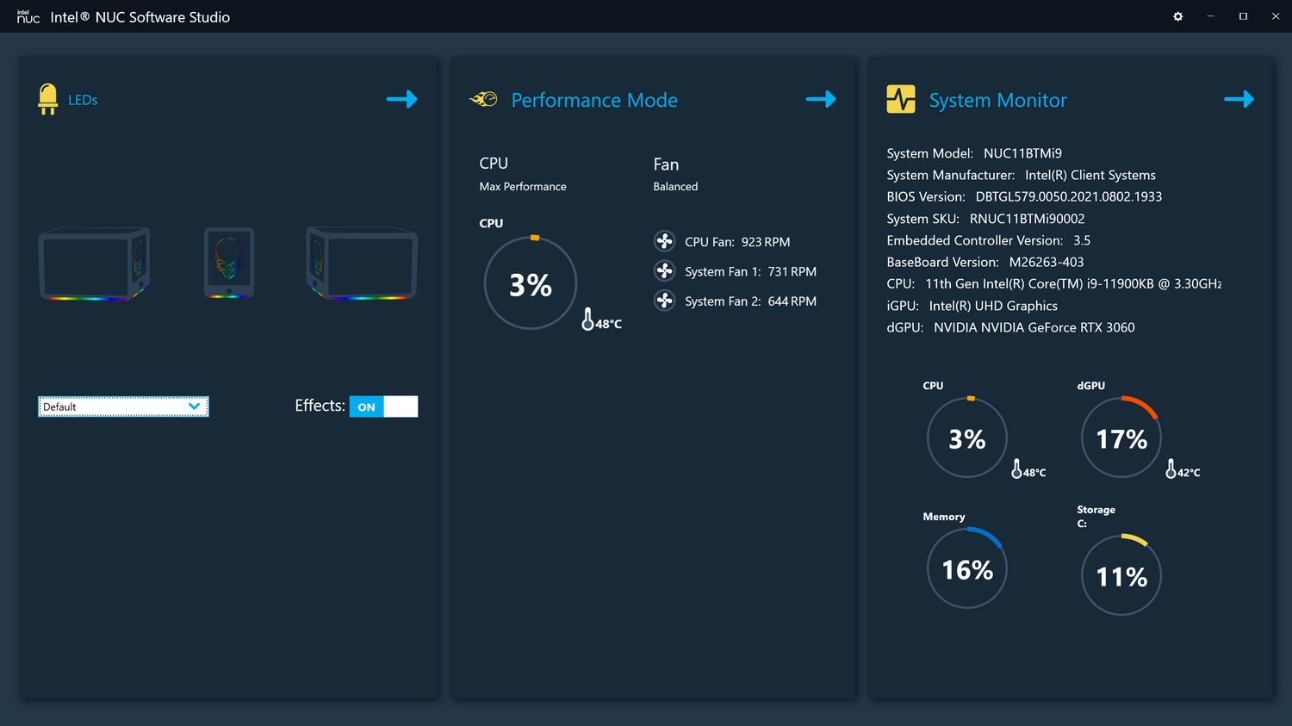Click the CPU i9-11900KB info line
The height and width of the screenshot is (726, 1292).
pos(1053,283)
